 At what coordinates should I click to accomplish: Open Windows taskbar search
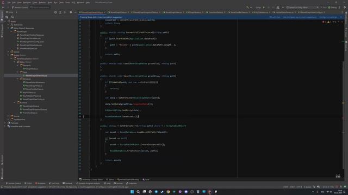pos(138,192)
